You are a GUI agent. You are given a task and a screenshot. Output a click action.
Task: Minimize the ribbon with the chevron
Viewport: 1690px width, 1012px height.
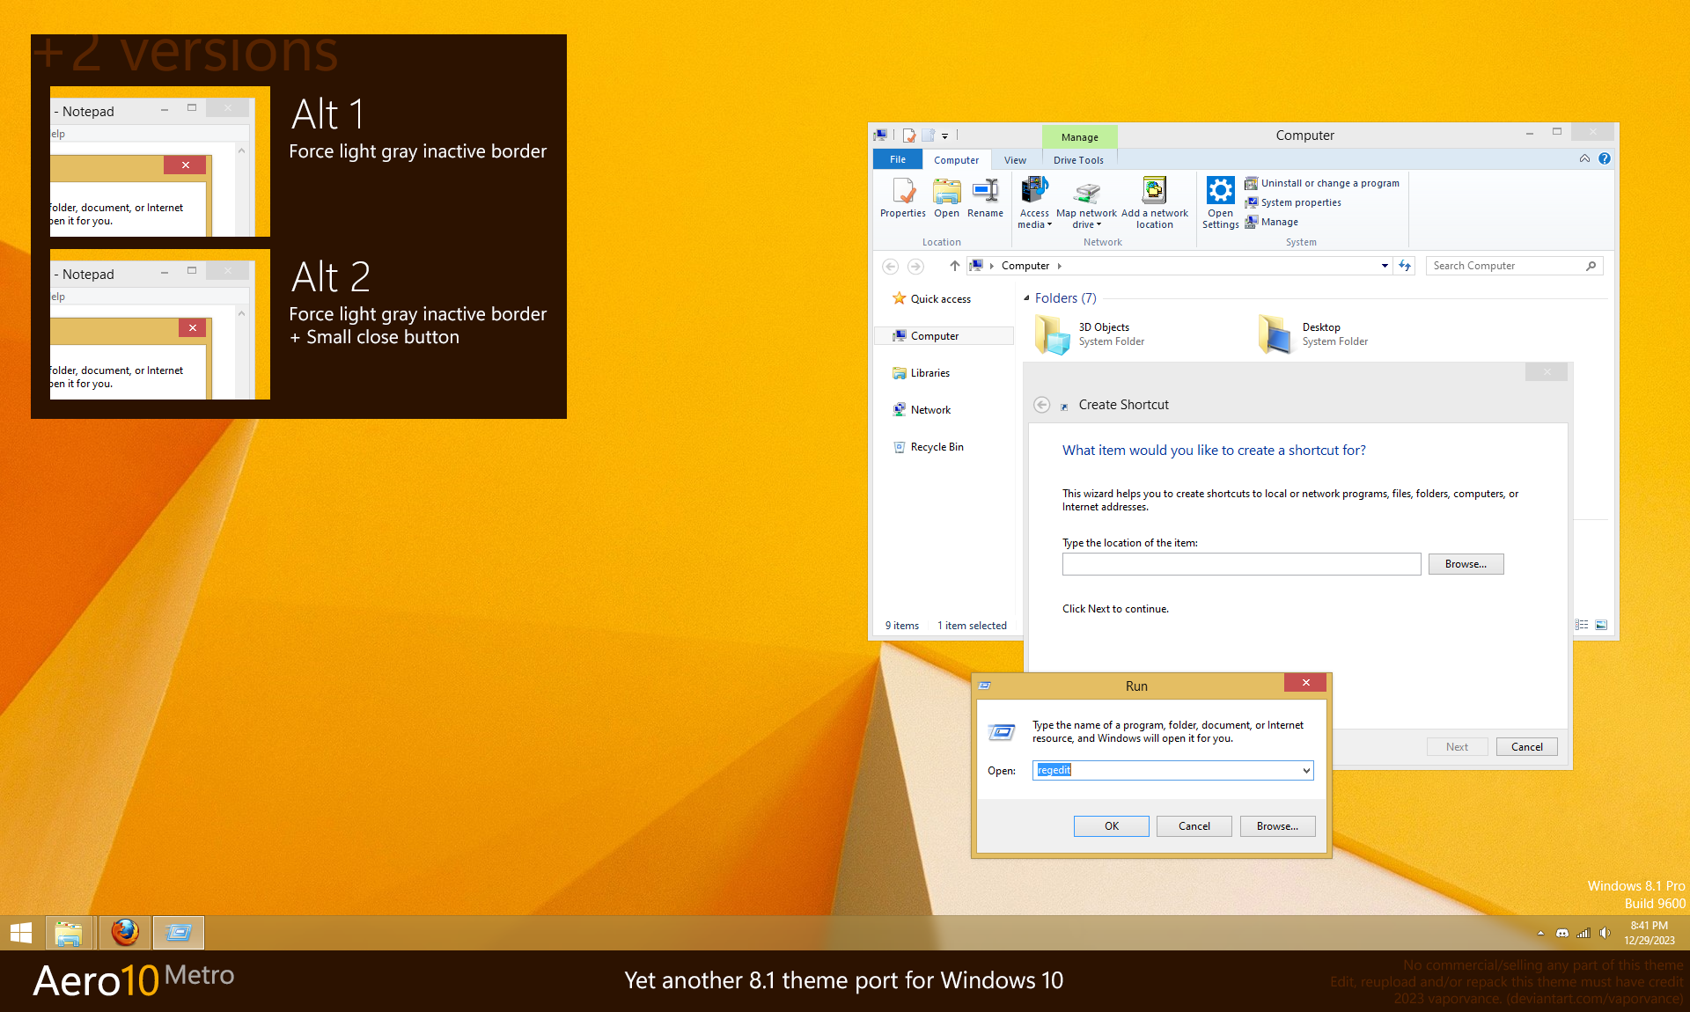coord(1584,158)
